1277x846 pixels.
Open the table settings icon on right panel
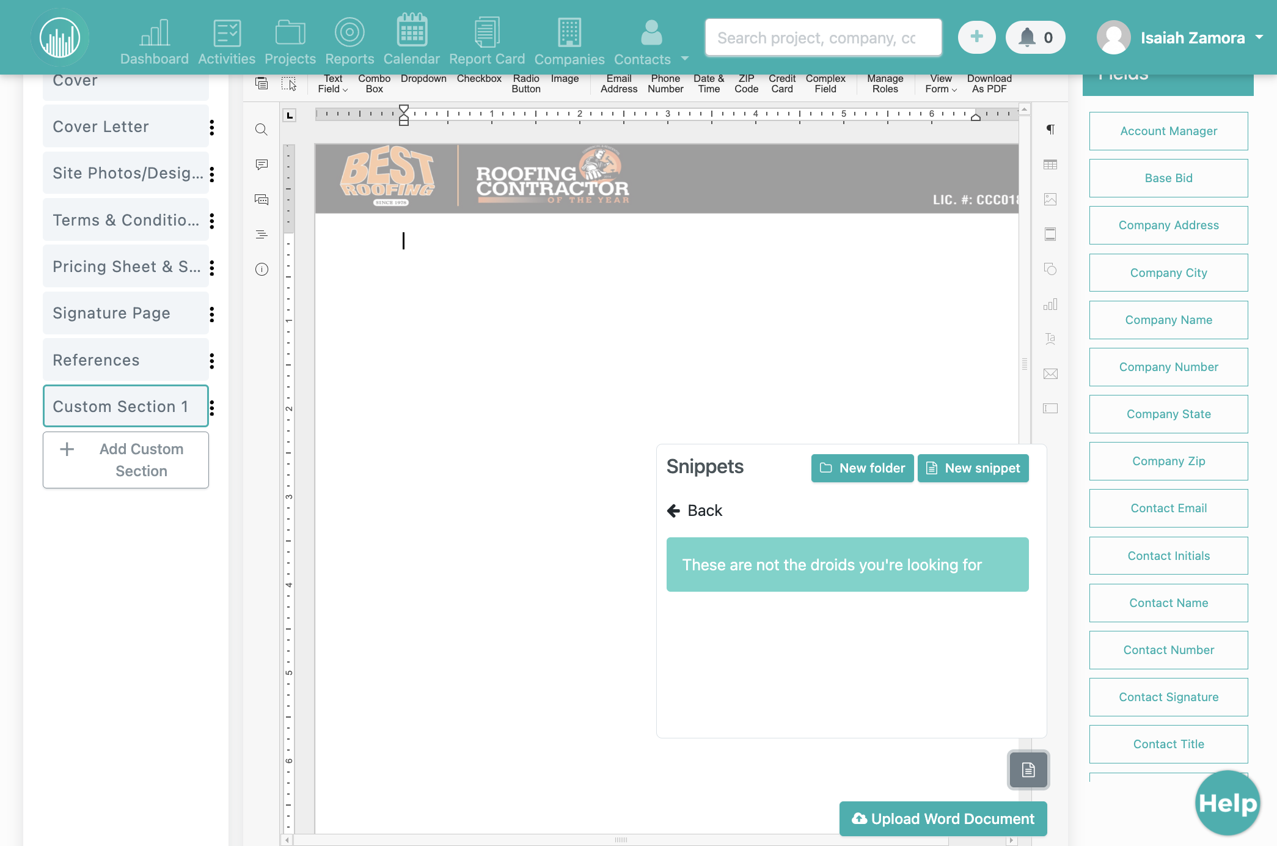point(1050,164)
